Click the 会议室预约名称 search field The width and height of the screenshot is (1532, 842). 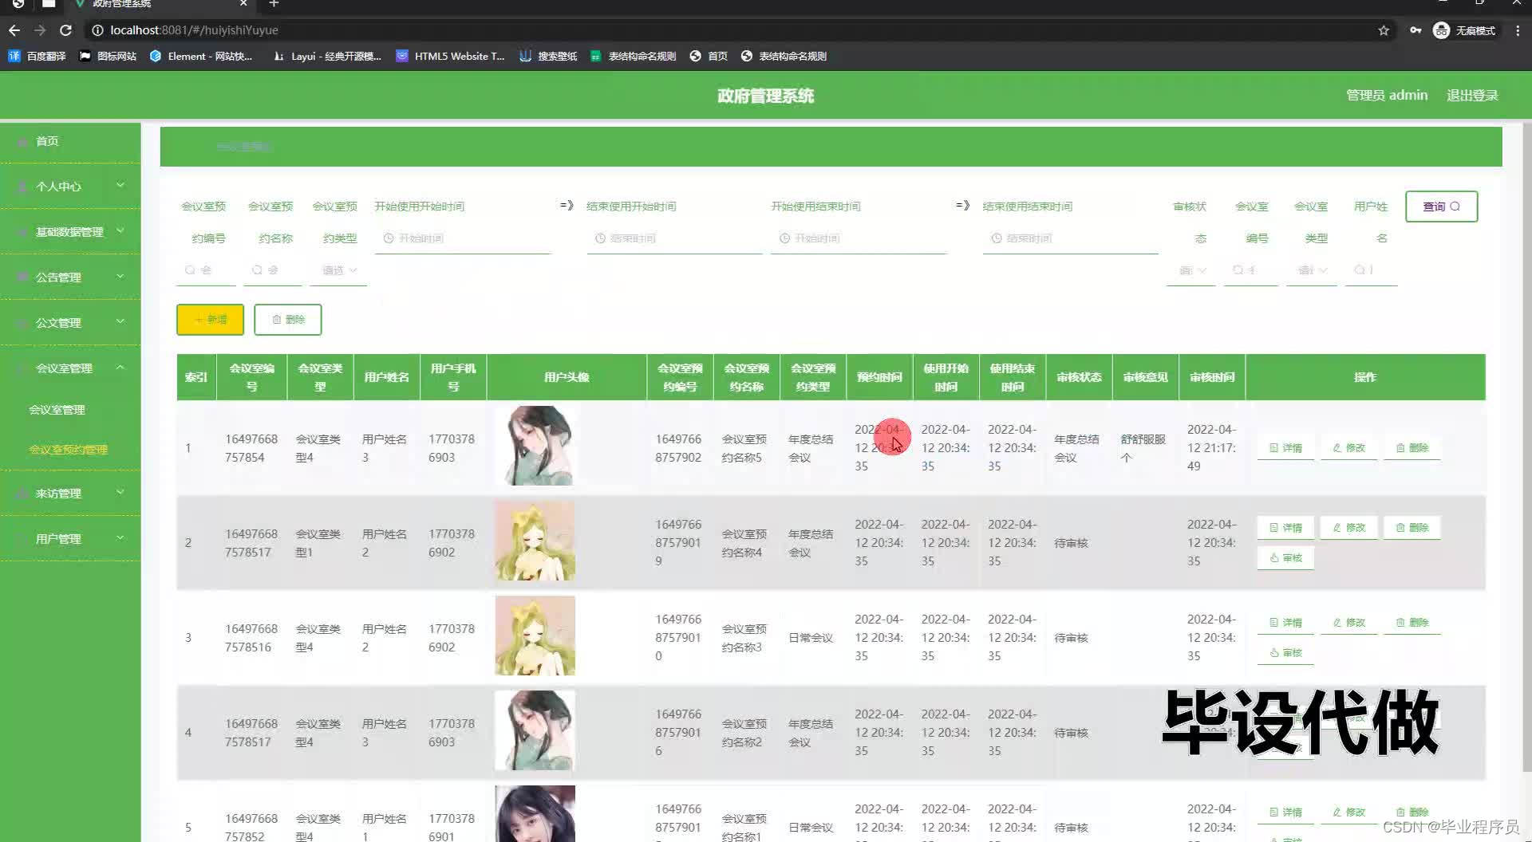271,270
